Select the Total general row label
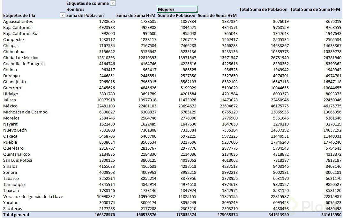Image resolution: width=343 pixels, height=218 pixels. pyautogui.click(x=16, y=215)
